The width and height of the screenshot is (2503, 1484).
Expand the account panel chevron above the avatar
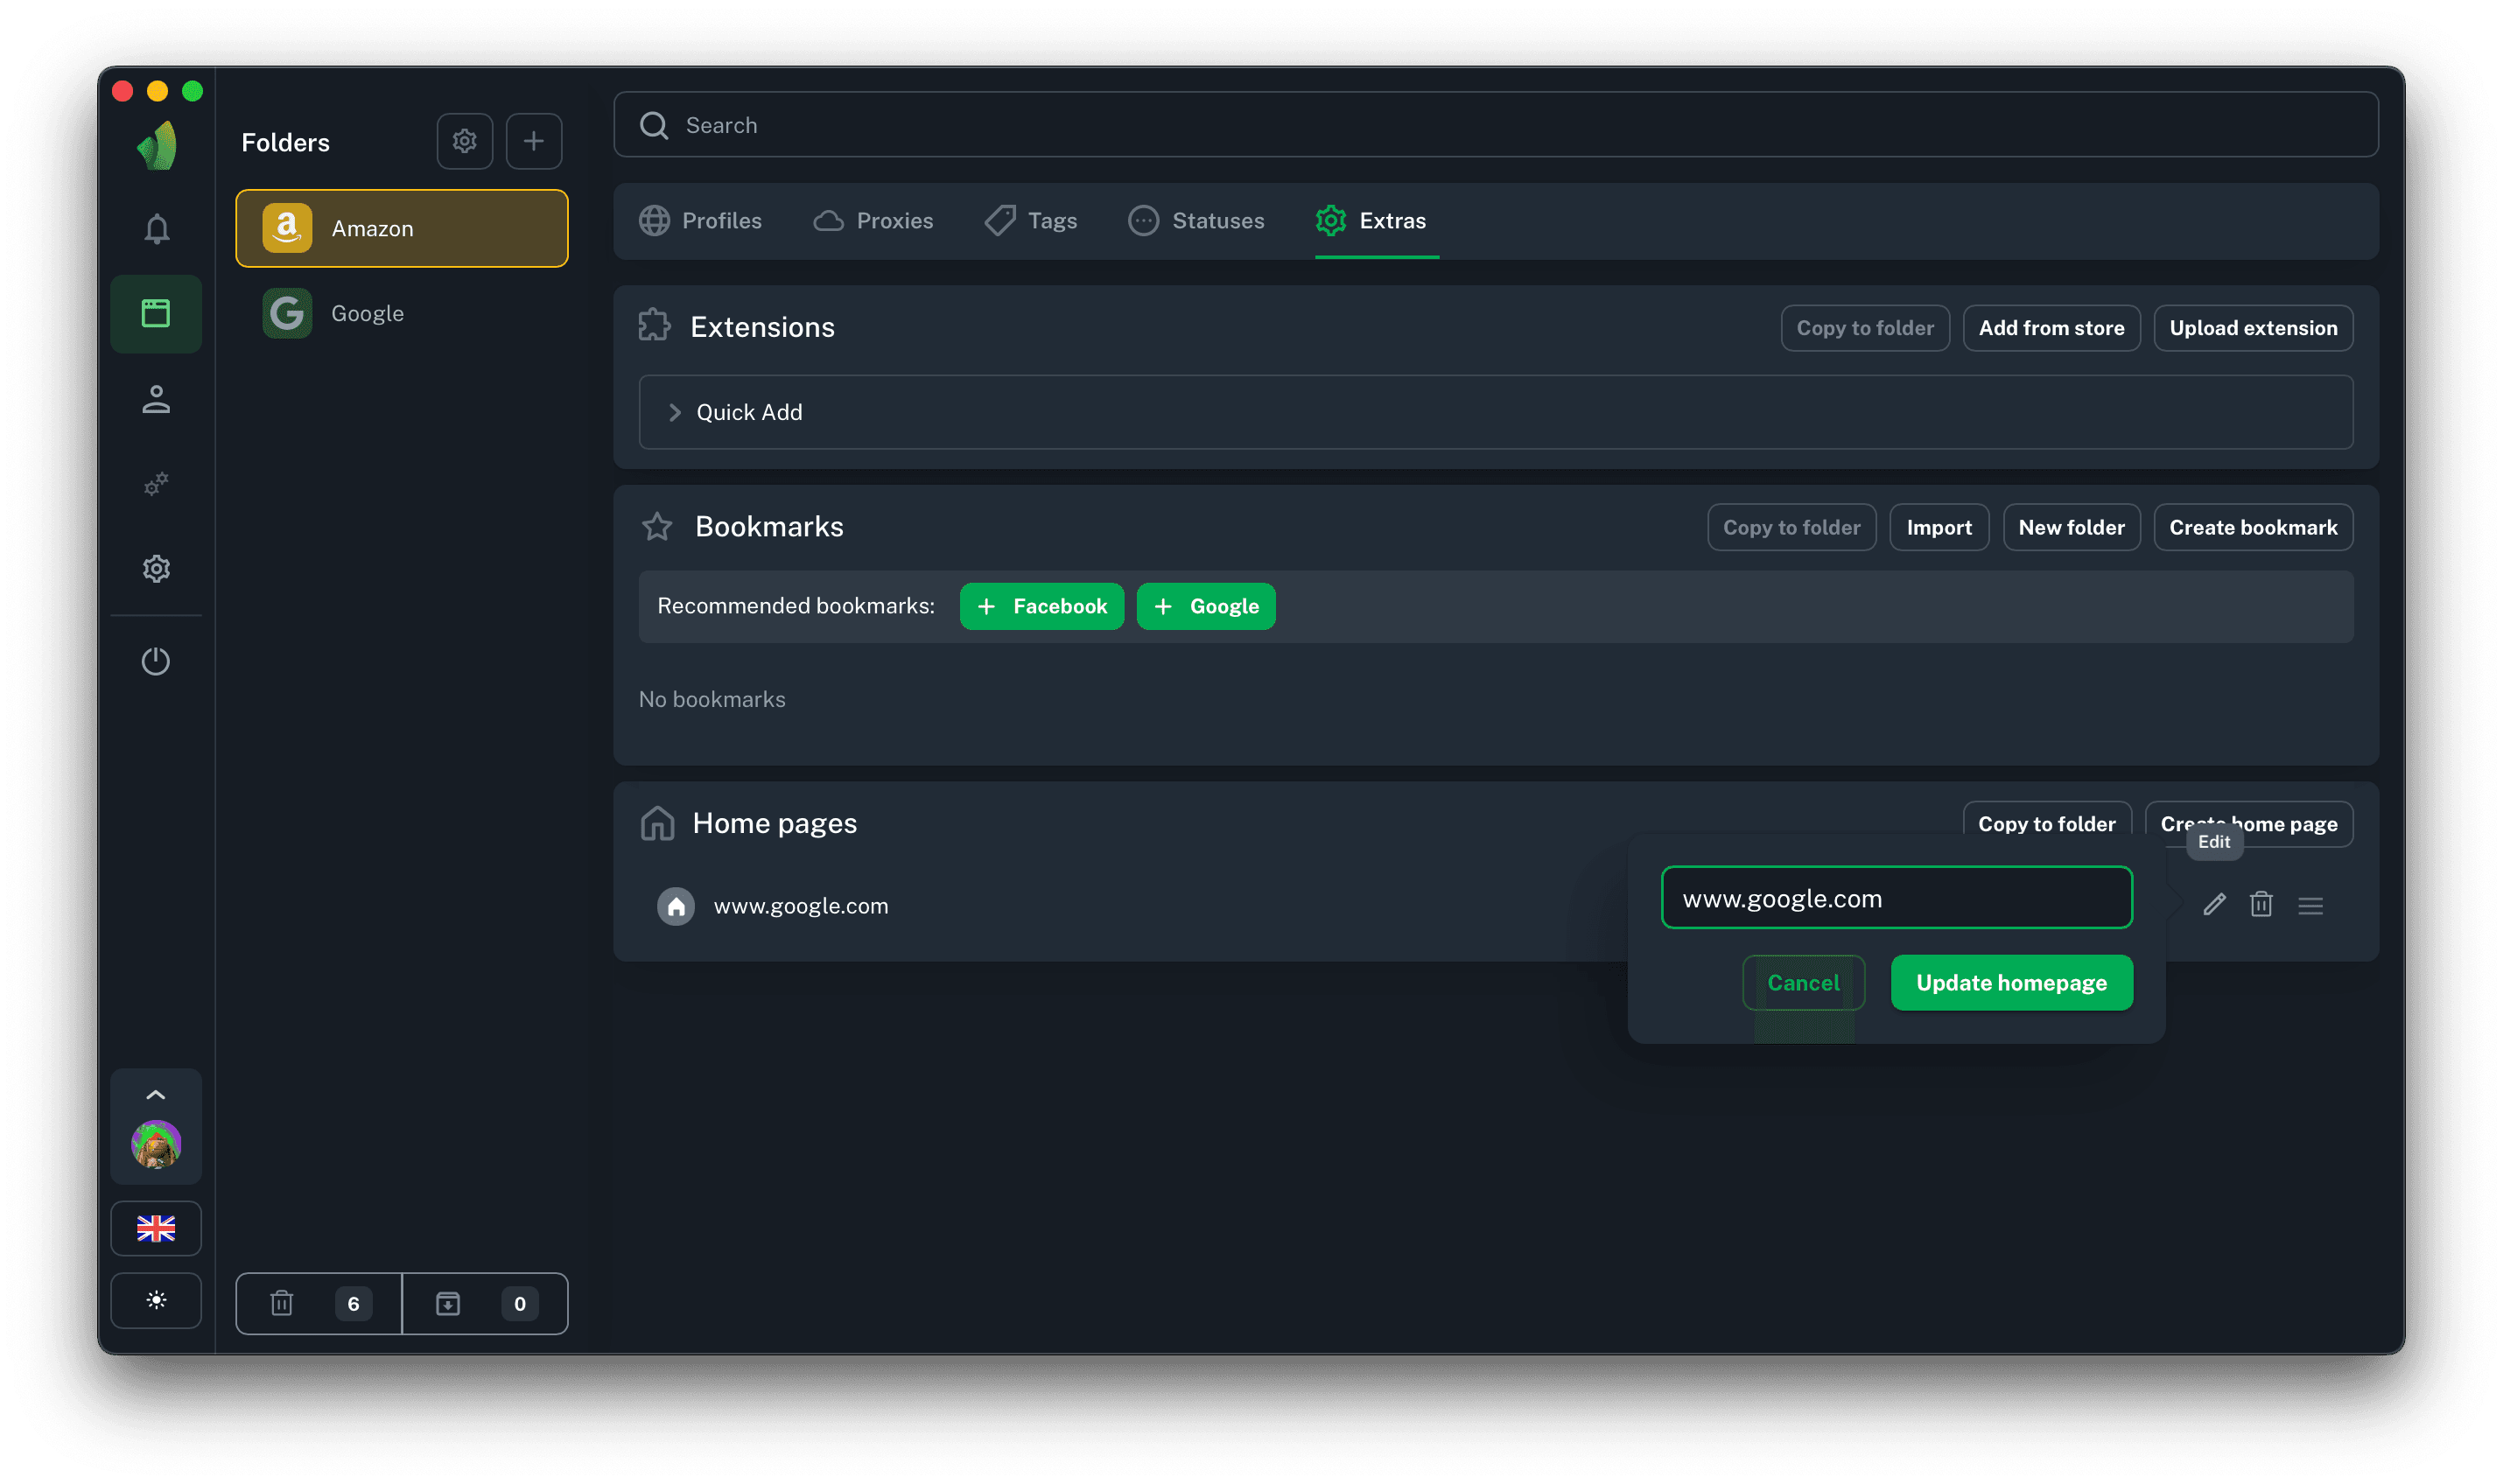[156, 1095]
